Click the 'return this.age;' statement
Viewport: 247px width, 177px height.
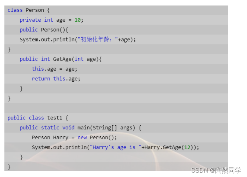pos(56,78)
